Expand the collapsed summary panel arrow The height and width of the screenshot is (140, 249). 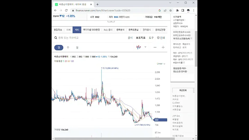coord(111,21)
